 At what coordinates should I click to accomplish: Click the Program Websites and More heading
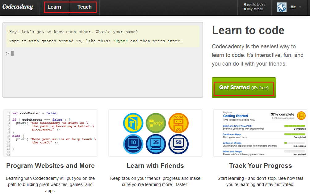point(50,166)
